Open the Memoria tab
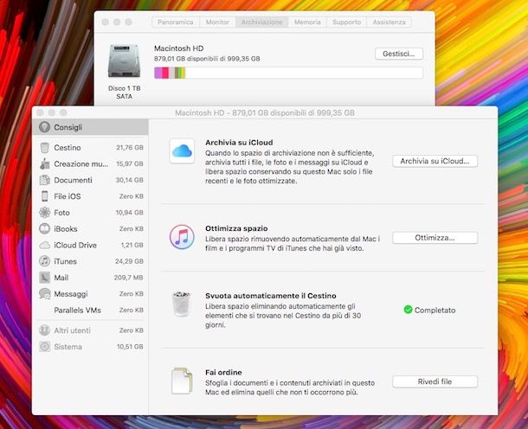Image resolution: width=528 pixels, height=429 pixels. click(307, 22)
